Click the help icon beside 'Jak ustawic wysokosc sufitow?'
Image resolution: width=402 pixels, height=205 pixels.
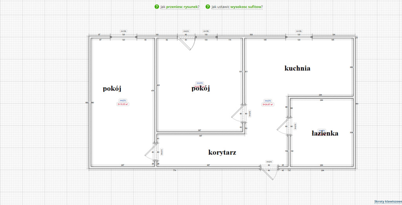208,7
